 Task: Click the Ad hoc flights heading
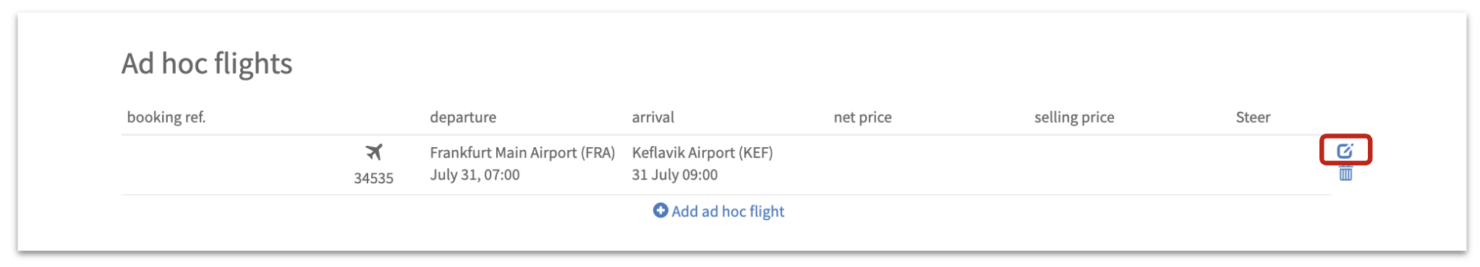pyautogui.click(x=207, y=64)
